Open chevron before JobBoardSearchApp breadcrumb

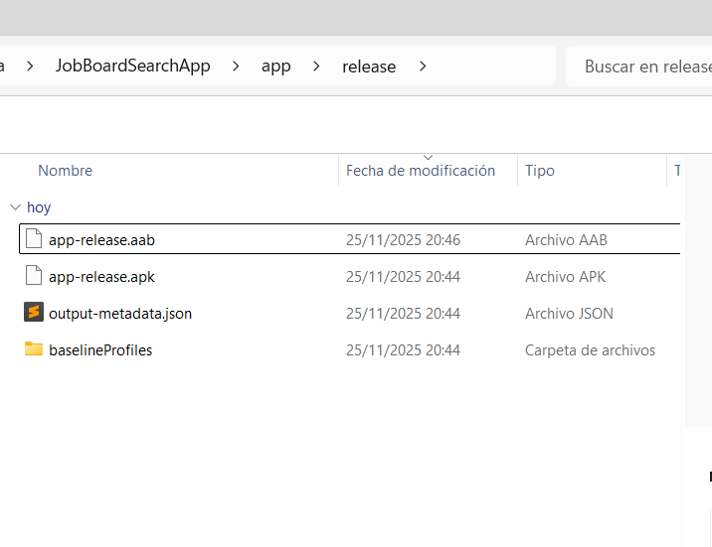click(31, 67)
